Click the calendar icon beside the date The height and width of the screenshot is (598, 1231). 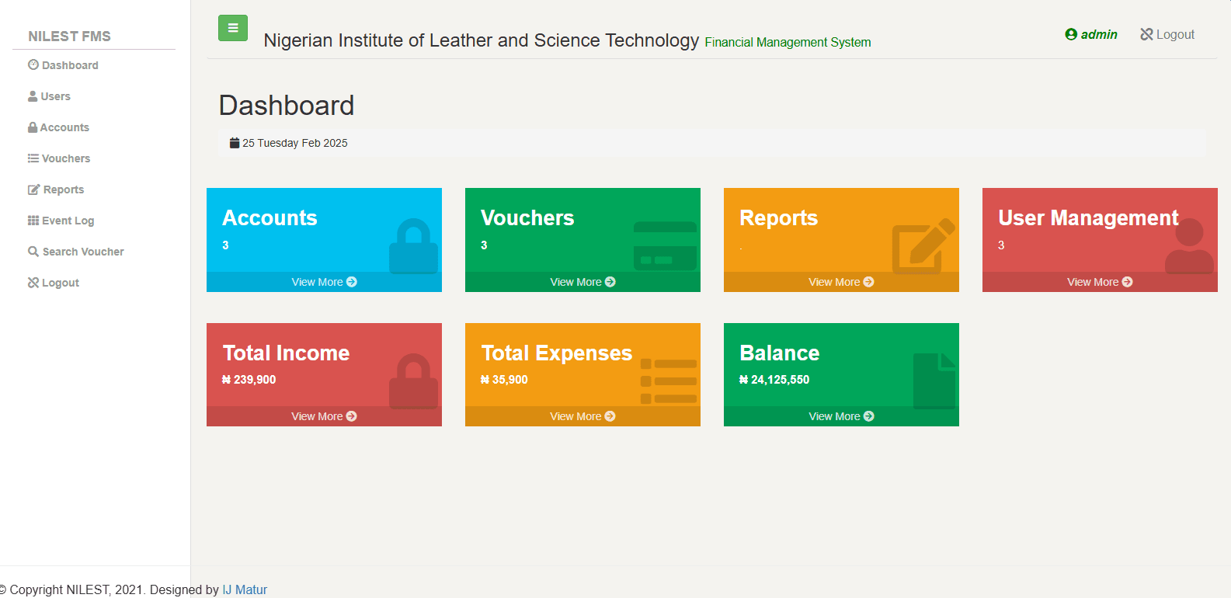(235, 143)
